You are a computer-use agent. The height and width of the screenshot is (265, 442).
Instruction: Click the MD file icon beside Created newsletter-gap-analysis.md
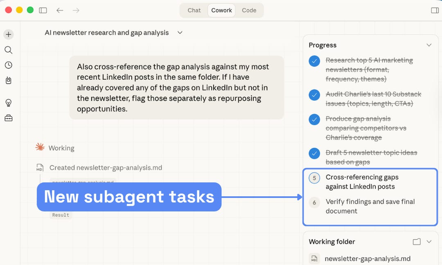40,168
